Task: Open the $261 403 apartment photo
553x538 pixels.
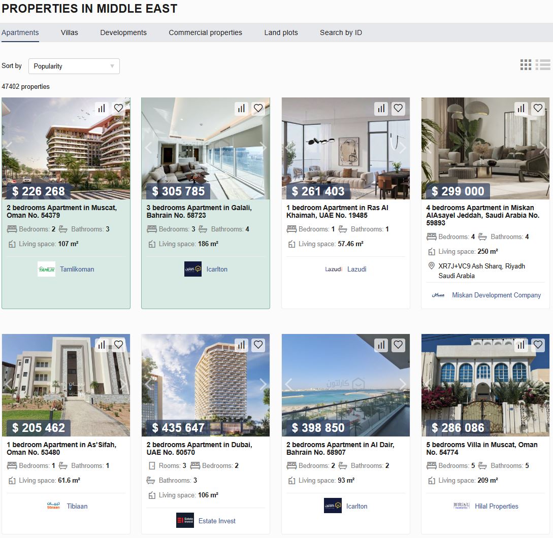Action: (x=346, y=148)
